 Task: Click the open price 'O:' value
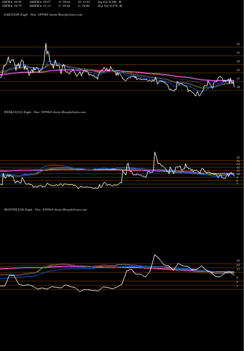coord(65,1)
